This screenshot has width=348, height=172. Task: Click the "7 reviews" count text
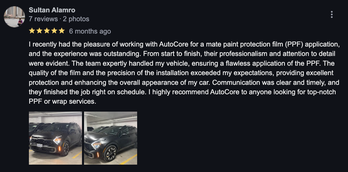click(x=43, y=19)
